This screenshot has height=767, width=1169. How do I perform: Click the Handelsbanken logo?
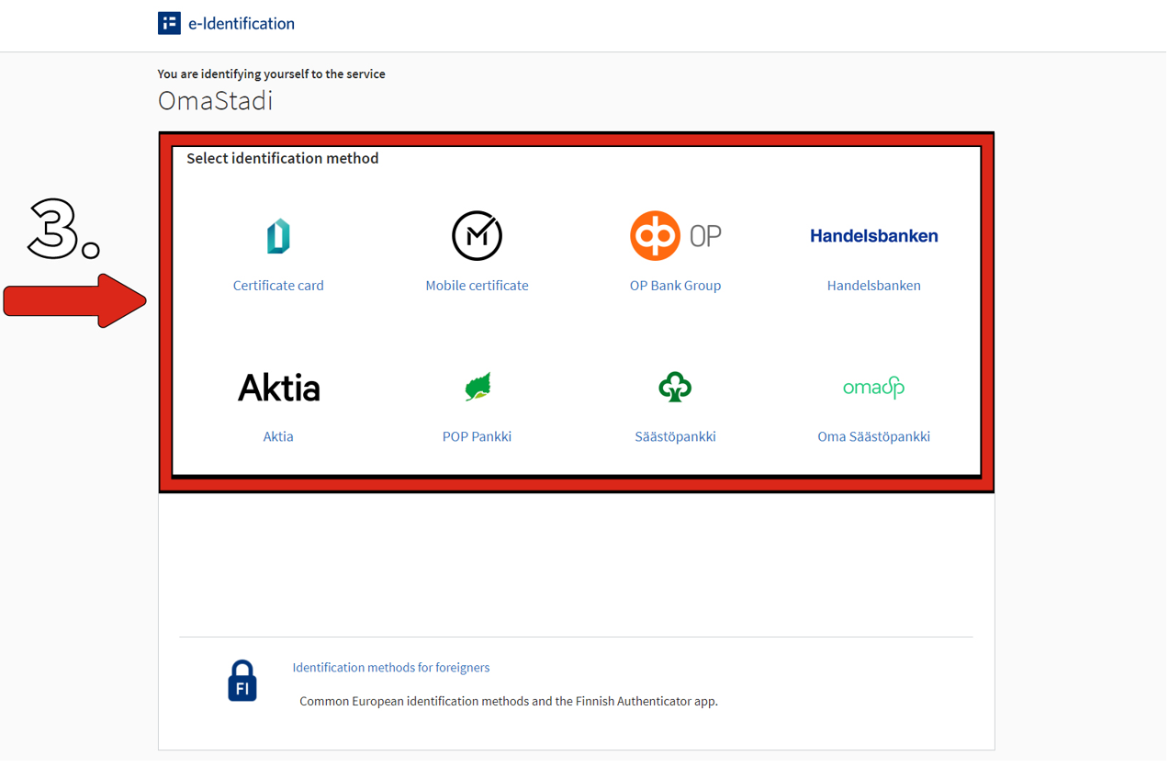tap(873, 236)
